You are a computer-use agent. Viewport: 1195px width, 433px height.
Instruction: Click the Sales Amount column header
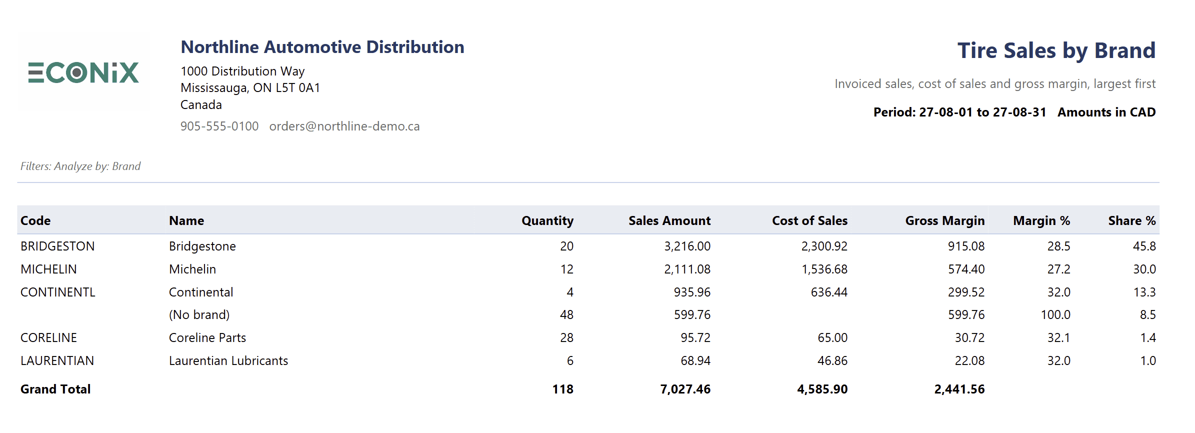pos(669,220)
